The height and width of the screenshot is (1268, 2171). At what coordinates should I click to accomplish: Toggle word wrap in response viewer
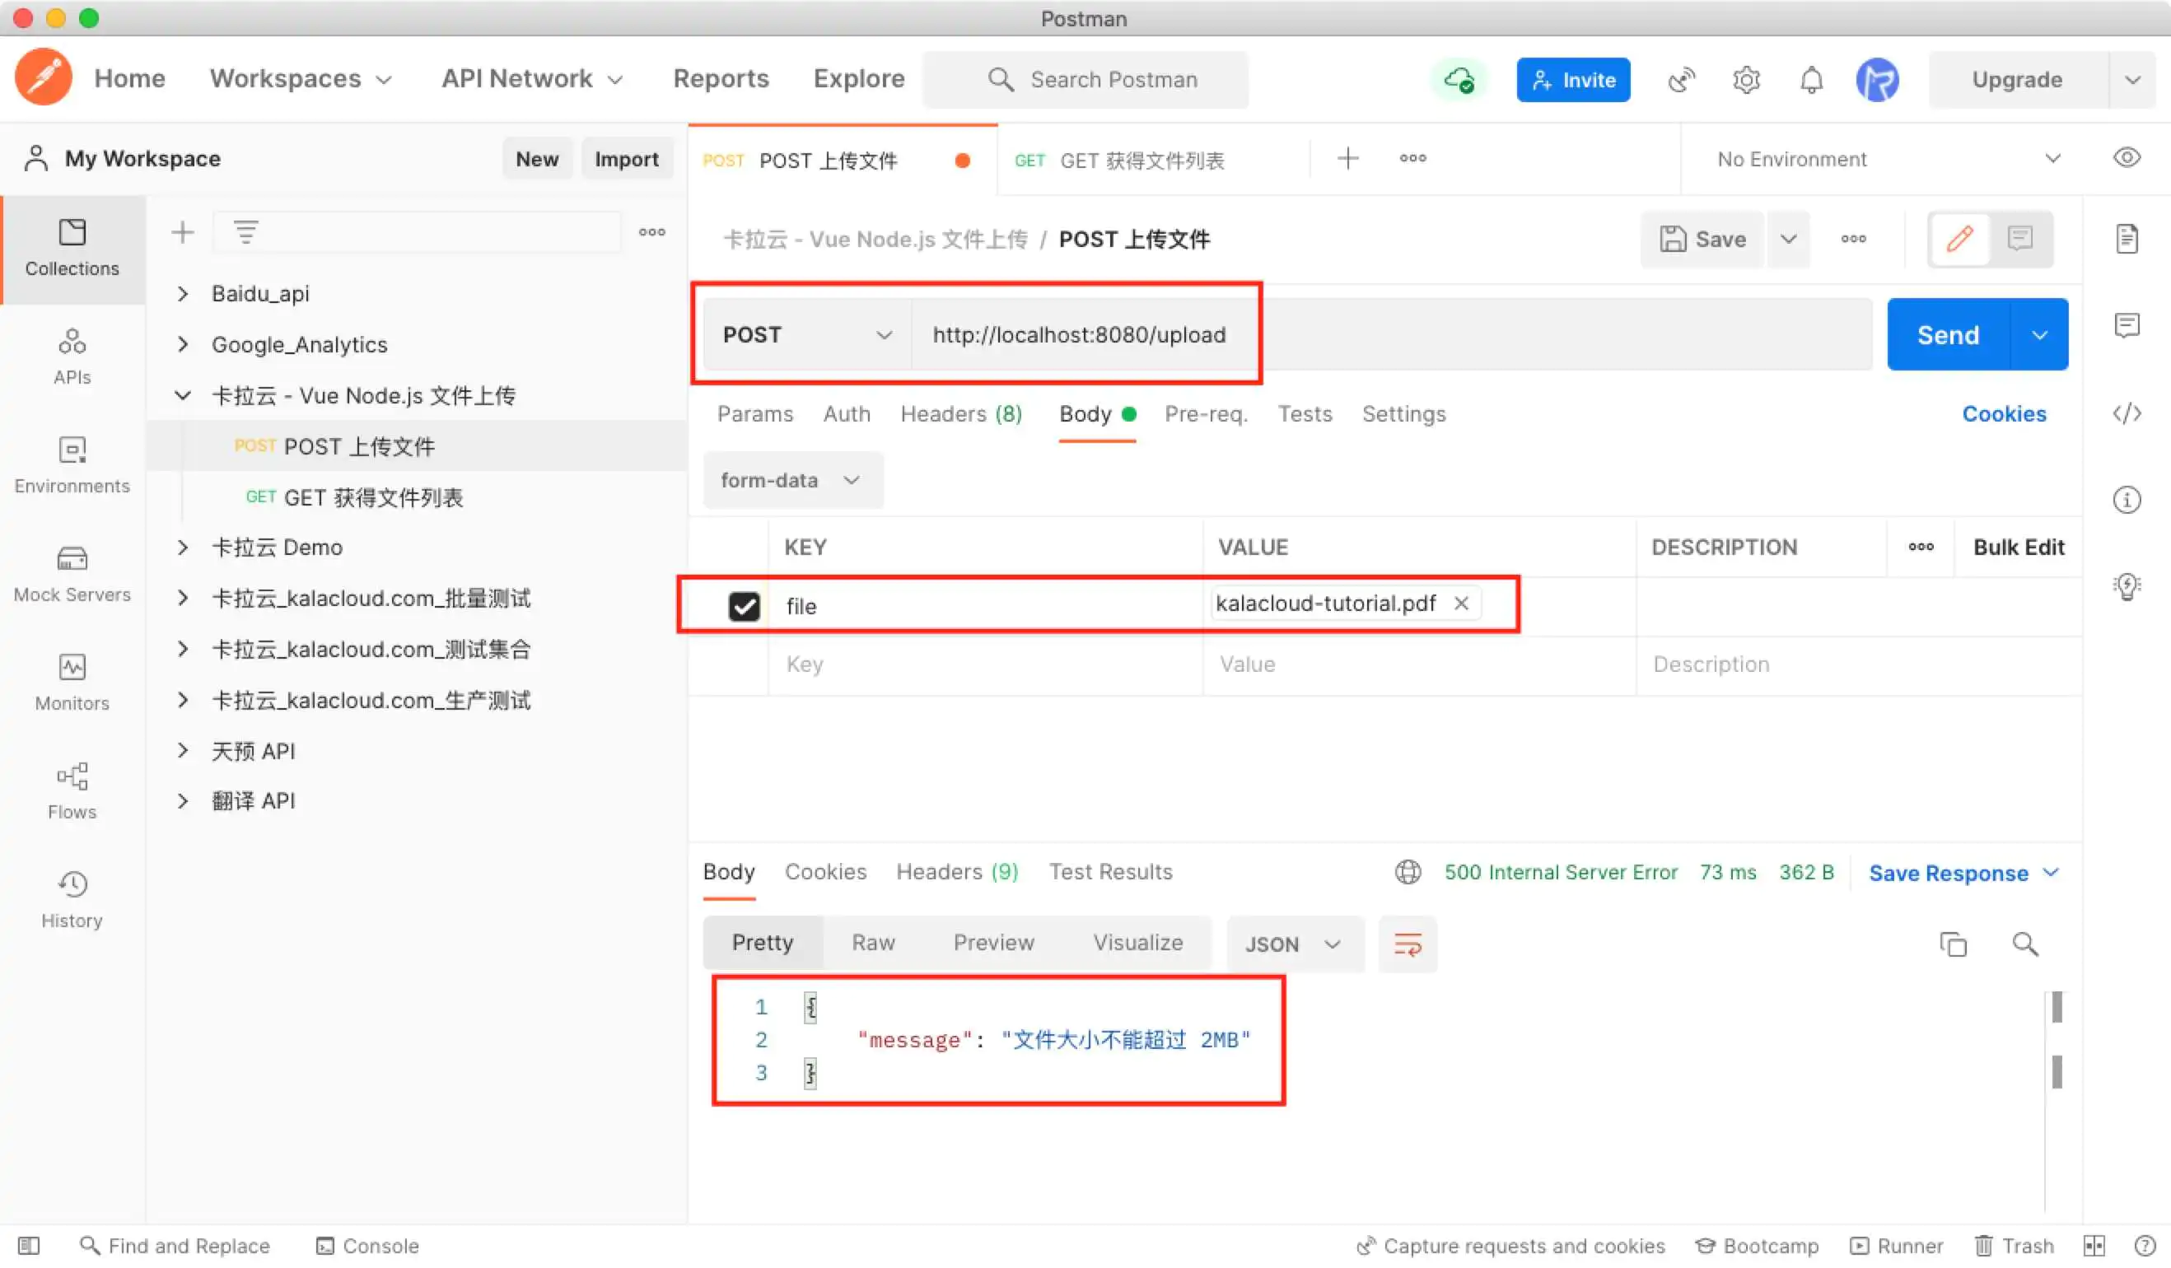point(1407,944)
